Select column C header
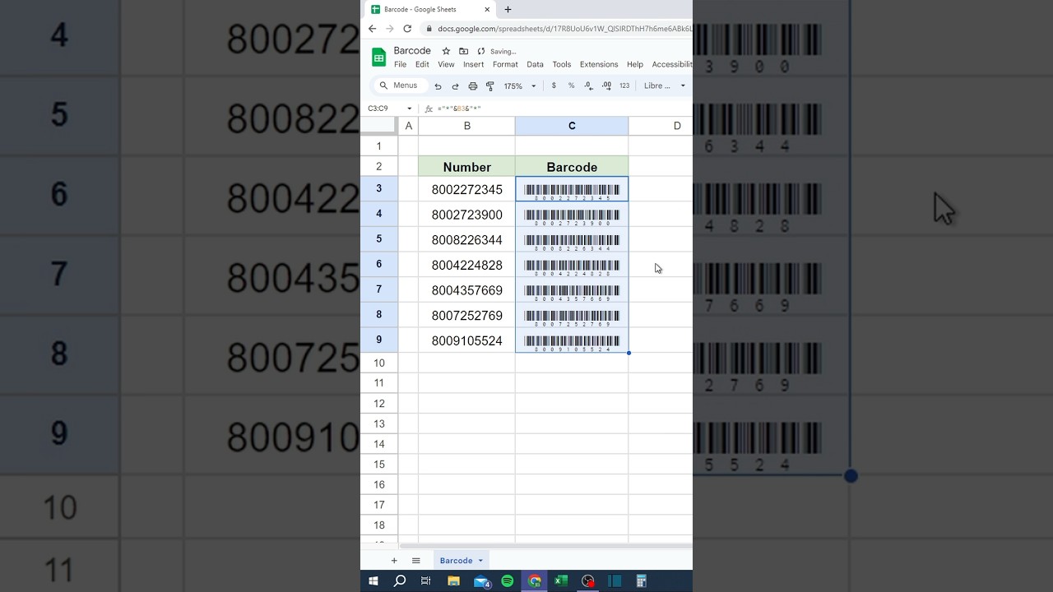Screen dimensions: 1053x592 (572, 126)
